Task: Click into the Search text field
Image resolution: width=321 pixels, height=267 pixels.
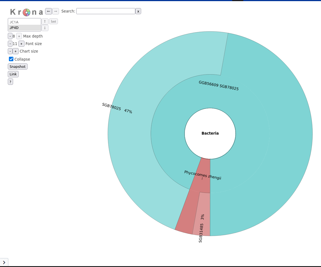Action: point(106,11)
